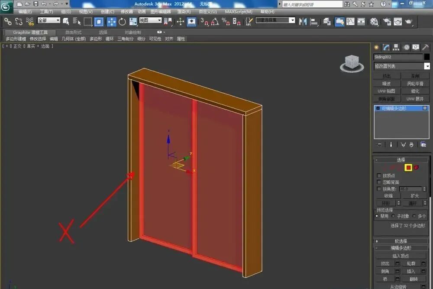Choose the Rectangular Selection Region tool
The height and width of the screenshot is (289, 433).
click(x=88, y=22)
